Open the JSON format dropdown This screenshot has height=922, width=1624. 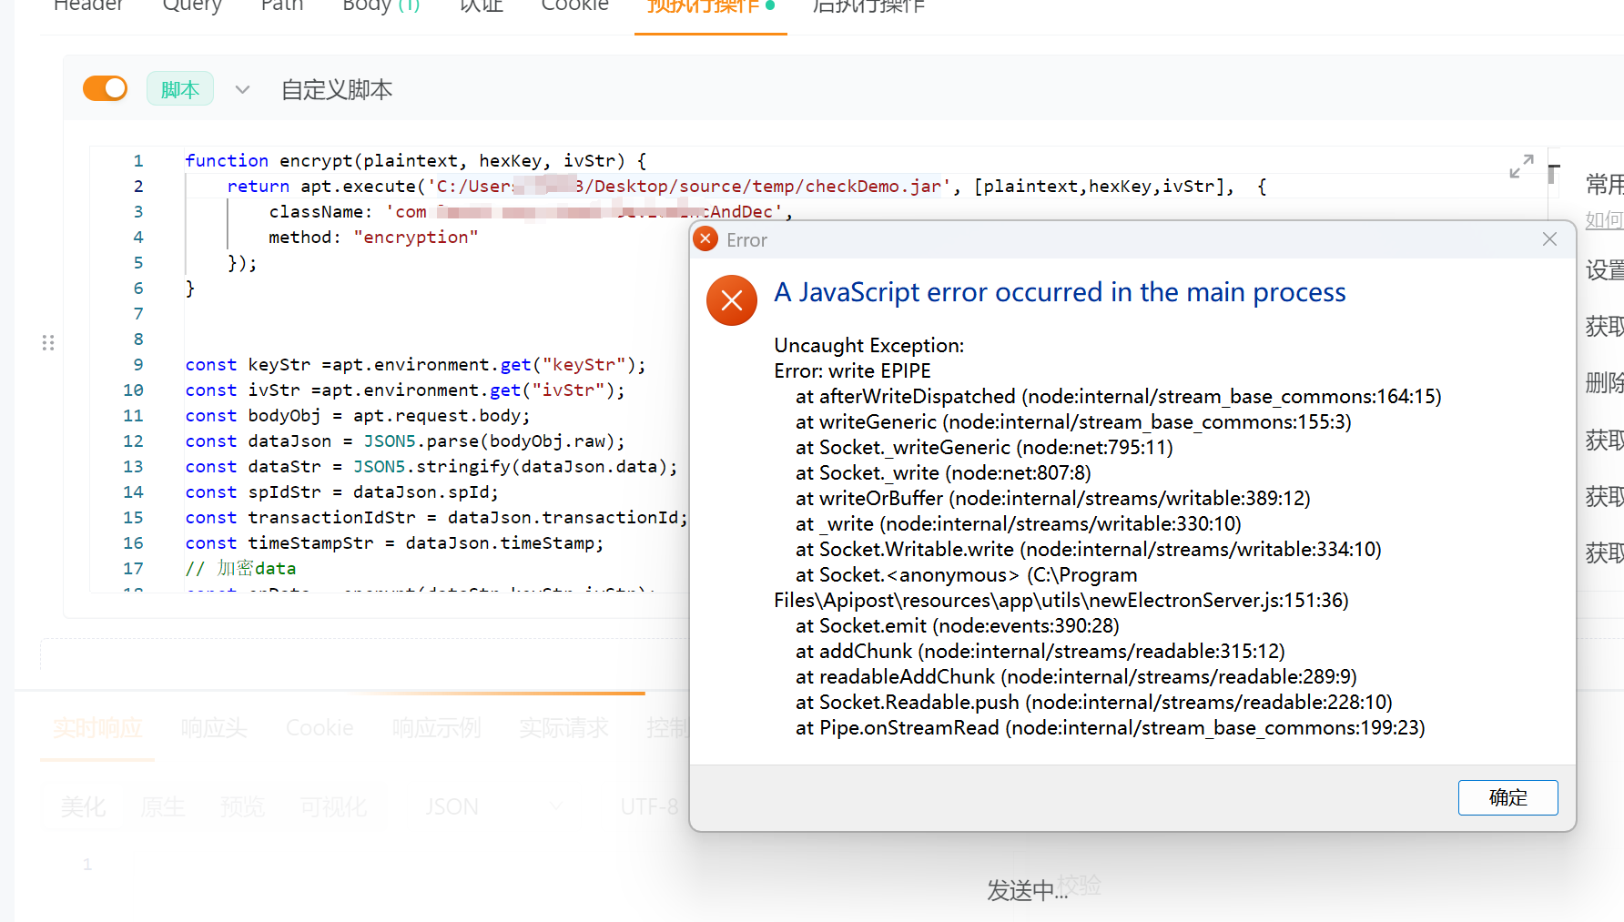tap(493, 807)
